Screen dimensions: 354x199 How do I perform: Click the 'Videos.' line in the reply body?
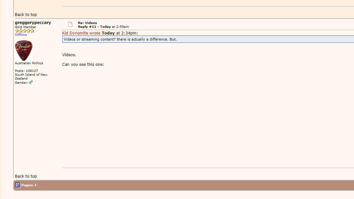pos(69,55)
